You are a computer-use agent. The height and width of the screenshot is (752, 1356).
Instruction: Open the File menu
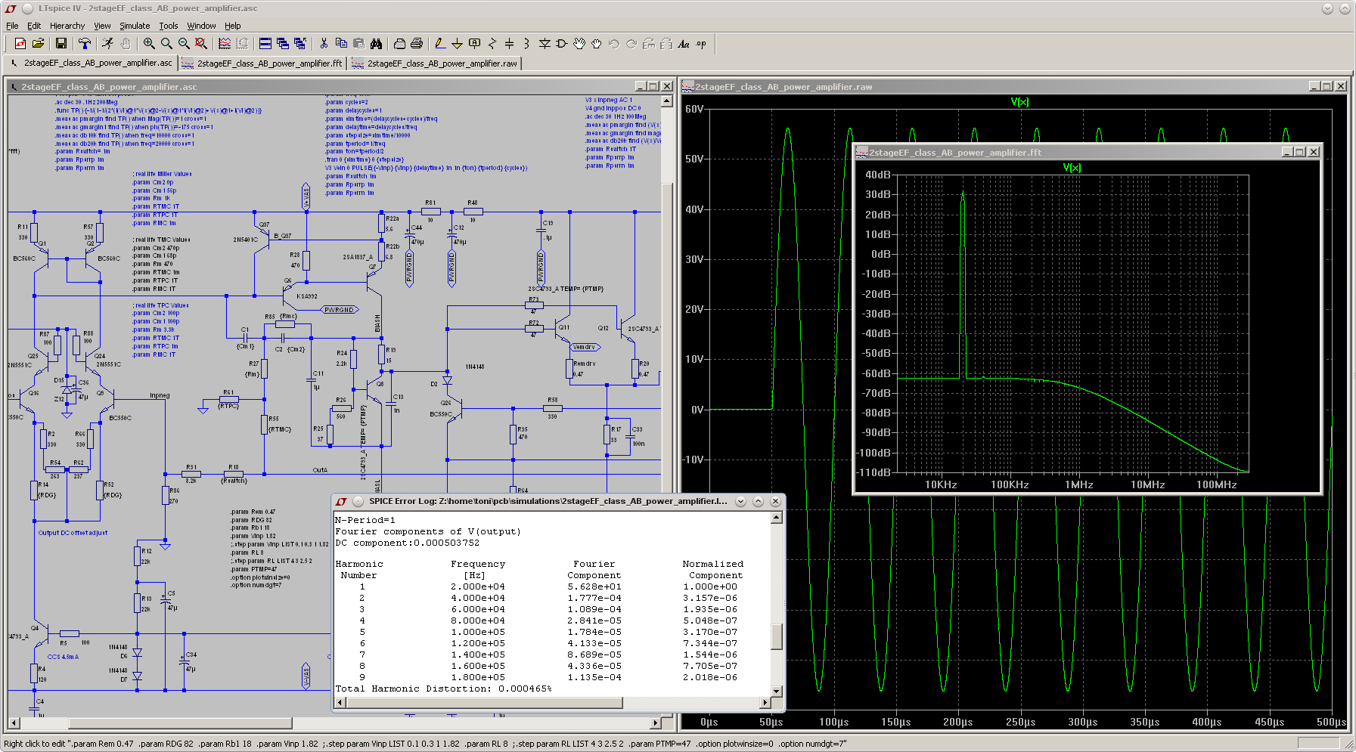click(12, 26)
